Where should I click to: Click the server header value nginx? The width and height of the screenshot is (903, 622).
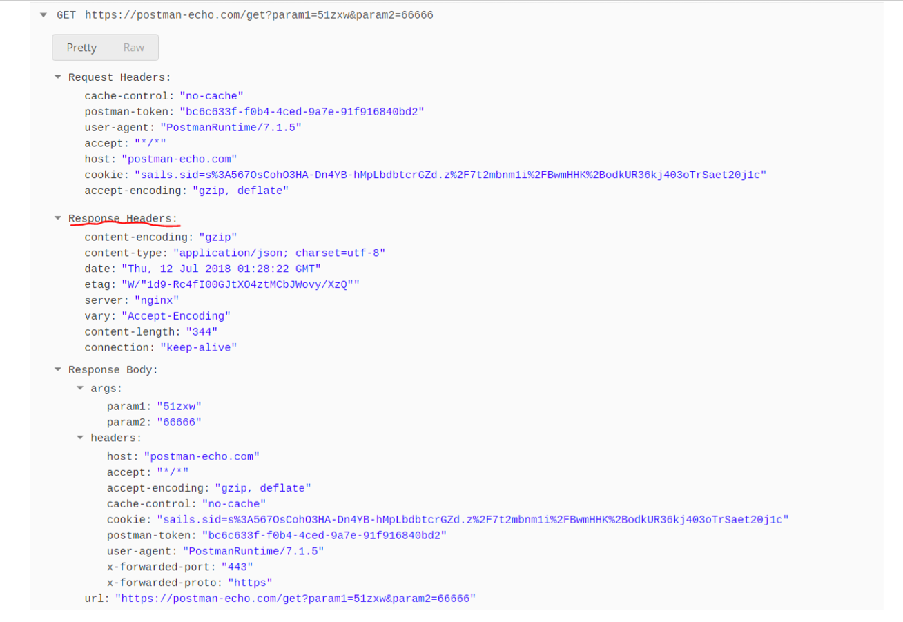pos(156,300)
